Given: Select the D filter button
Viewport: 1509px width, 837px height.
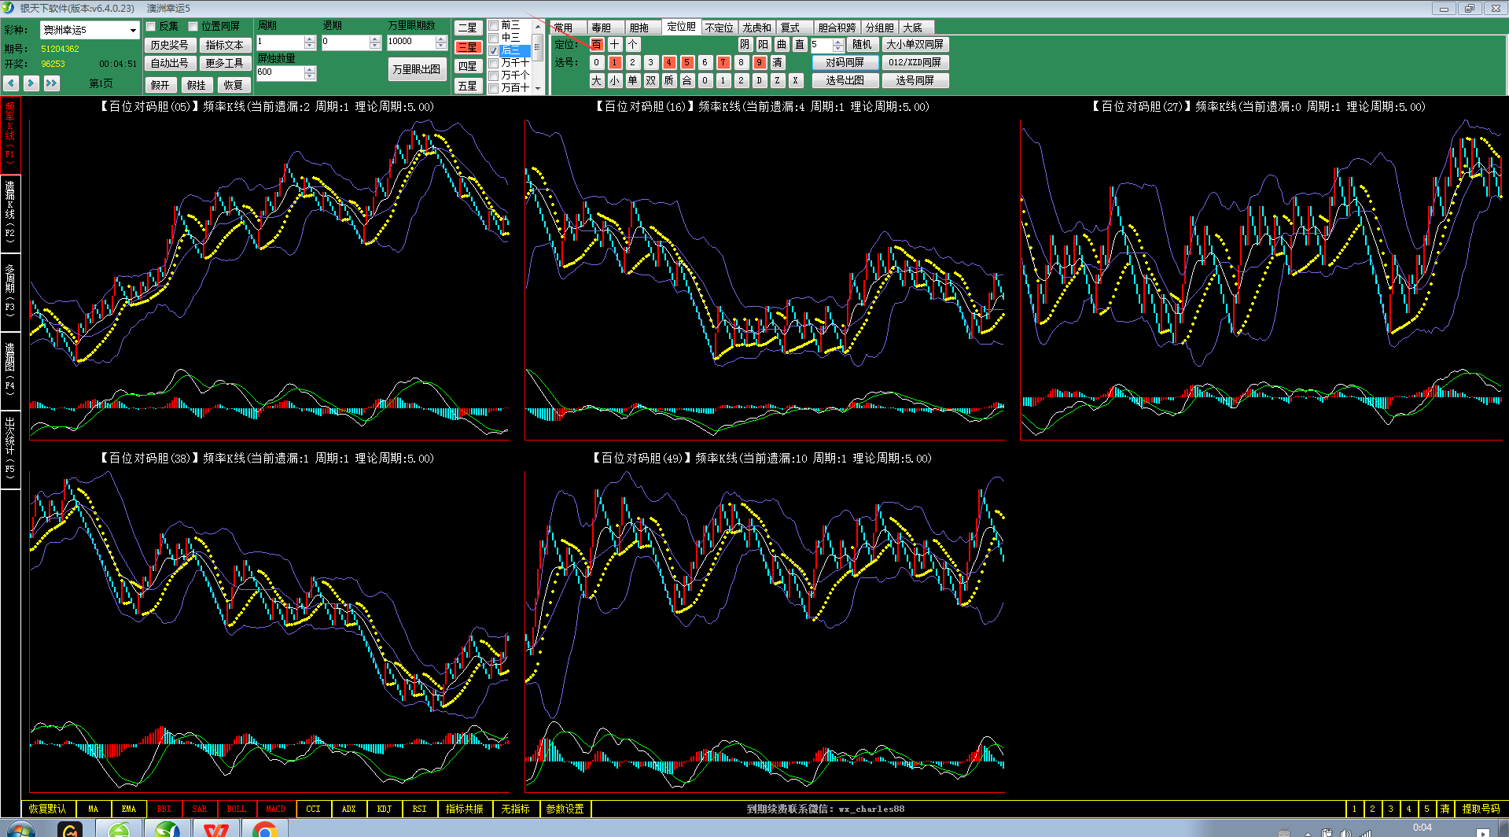Looking at the screenshot, I should point(760,80).
